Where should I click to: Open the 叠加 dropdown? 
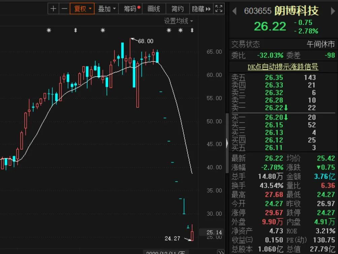click(107, 9)
